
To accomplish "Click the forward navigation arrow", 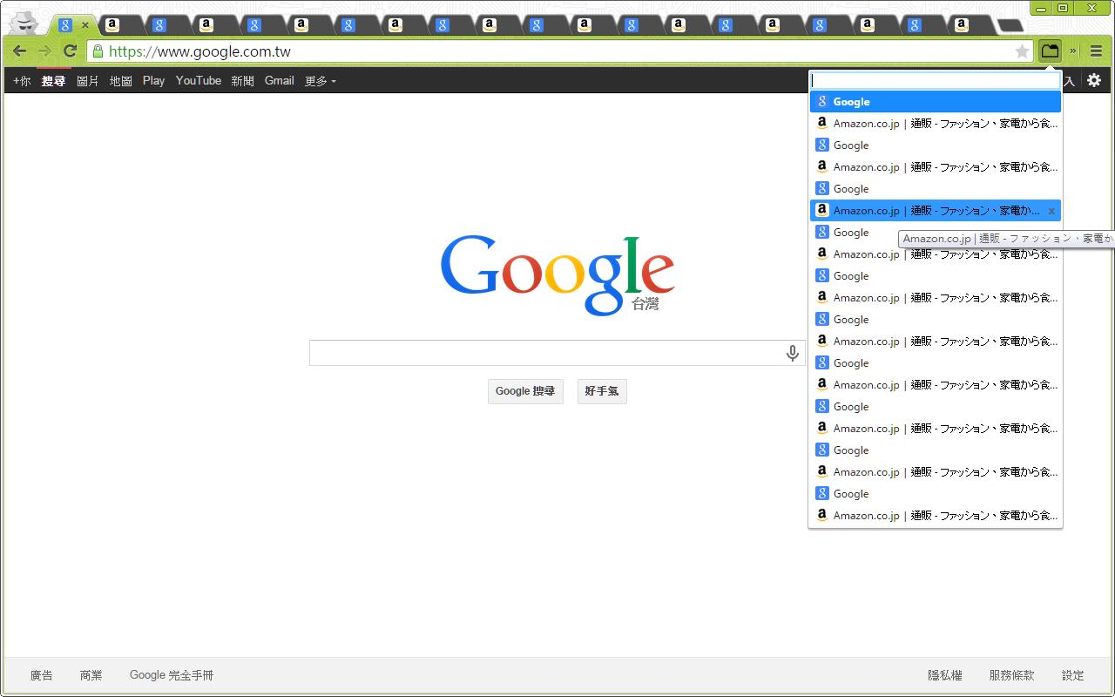I will tap(44, 51).
